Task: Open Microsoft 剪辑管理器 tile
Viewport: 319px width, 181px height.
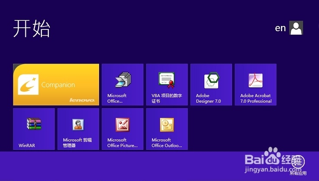Action: pyautogui.click(x=78, y=129)
